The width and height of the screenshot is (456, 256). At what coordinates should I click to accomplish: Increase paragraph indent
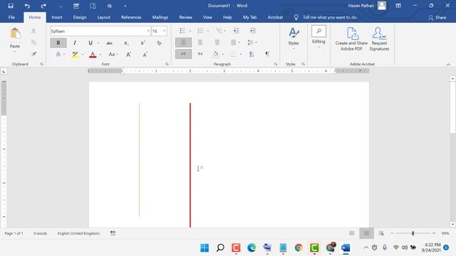(253, 31)
